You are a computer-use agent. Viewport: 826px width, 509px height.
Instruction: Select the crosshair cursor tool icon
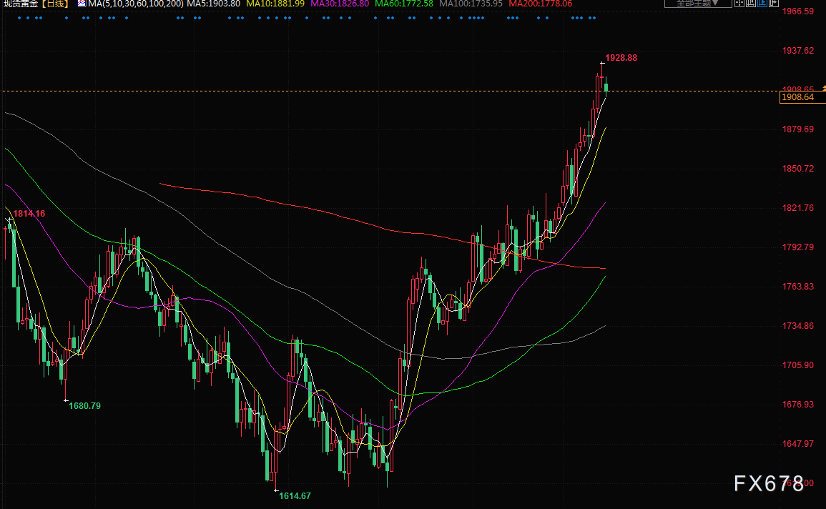point(739,3)
